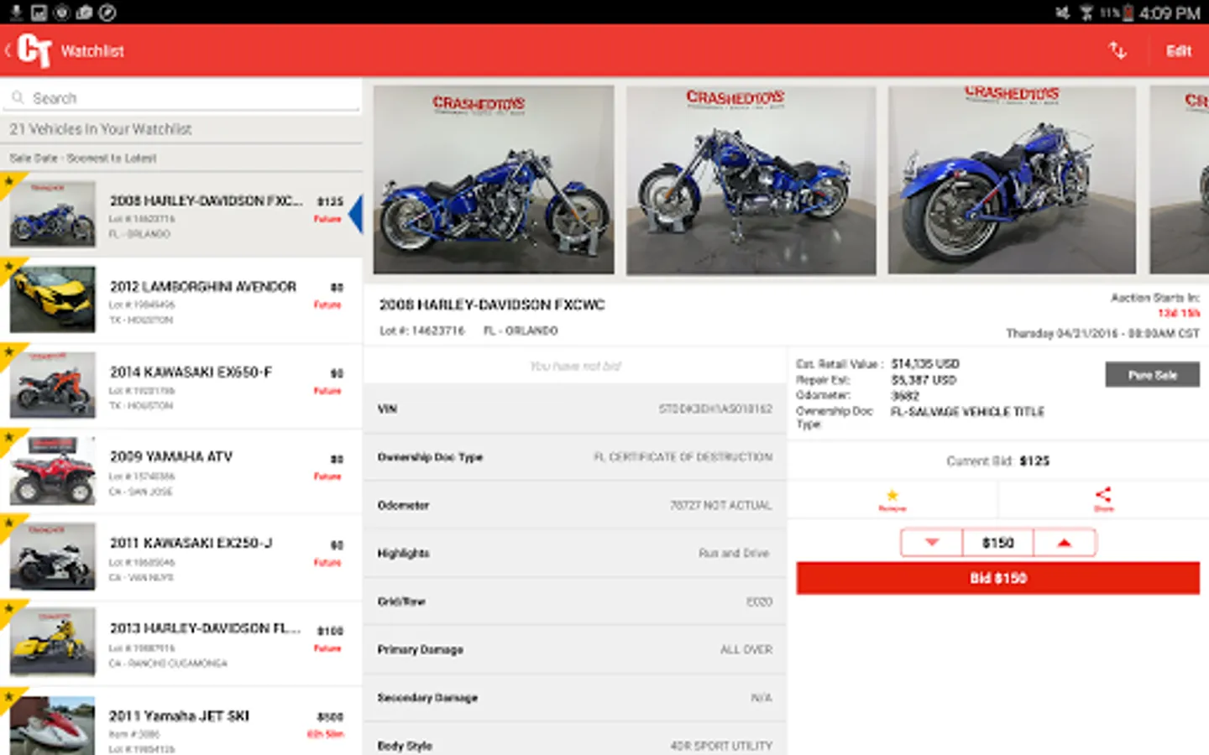Image resolution: width=1209 pixels, height=755 pixels.
Task: Open download notification icon in status bar
Action: coord(16,13)
